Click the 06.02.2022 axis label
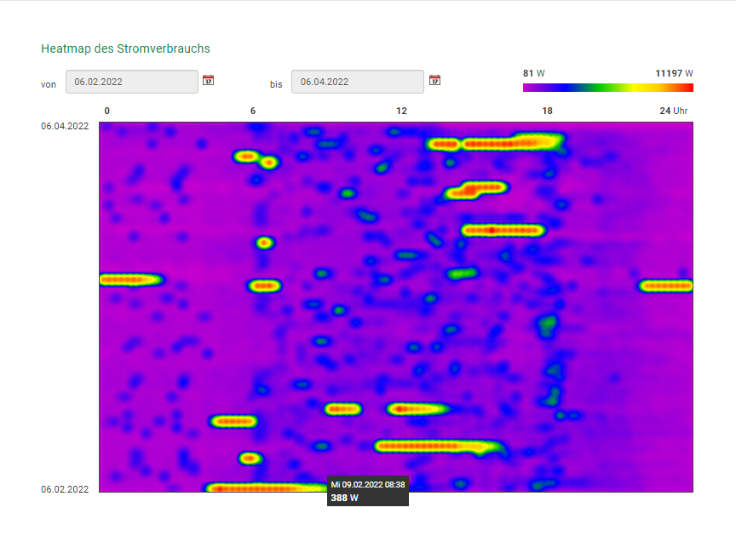 pyautogui.click(x=64, y=489)
